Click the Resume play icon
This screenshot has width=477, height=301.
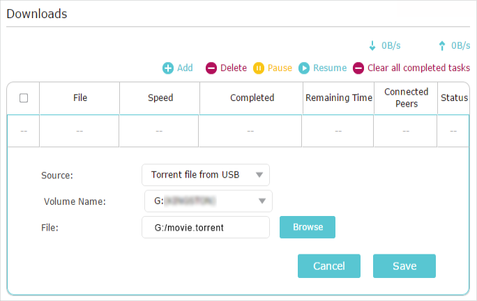tap(304, 68)
